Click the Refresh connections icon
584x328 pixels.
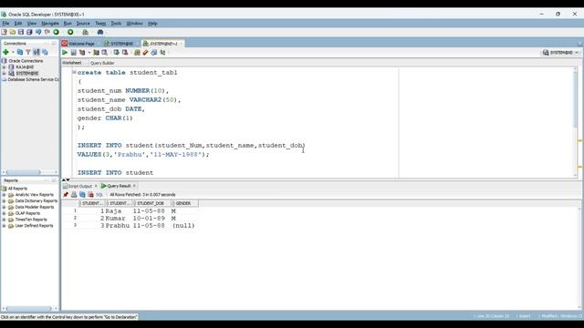pyautogui.click(x=20, y=52)
